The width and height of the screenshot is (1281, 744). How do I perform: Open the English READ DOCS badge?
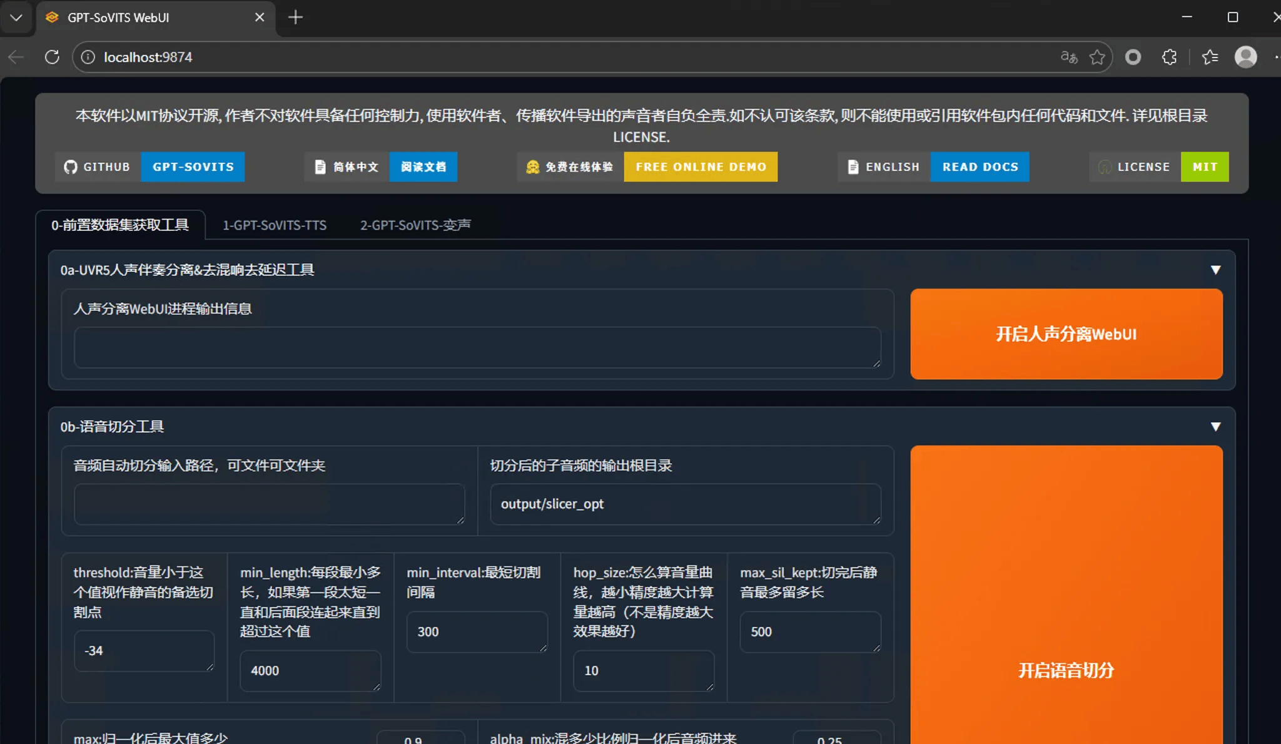point(980,167)
